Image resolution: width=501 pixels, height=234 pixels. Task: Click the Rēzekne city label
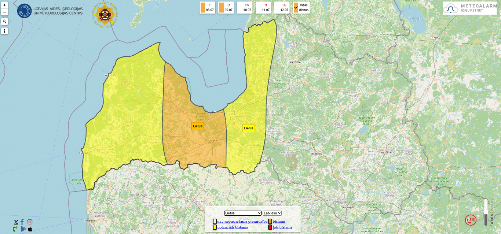click(386, 152)
